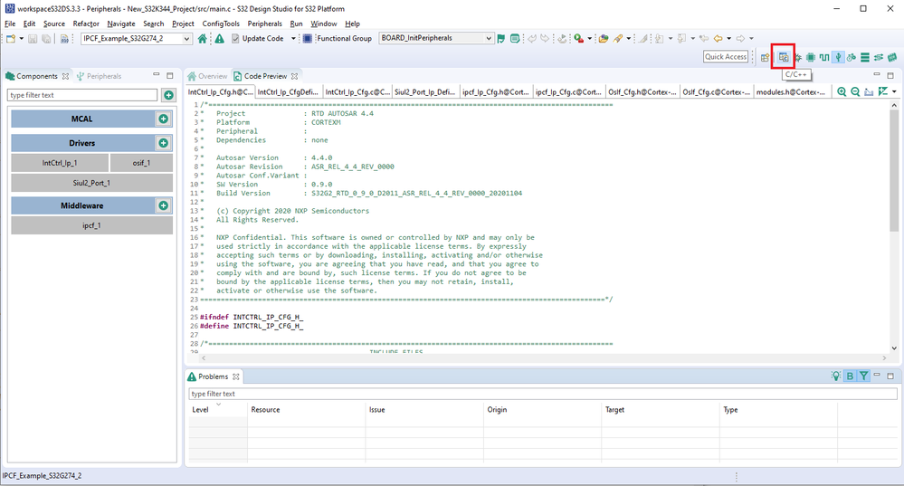Open the Clocks perspective waveform icon
The image size is (904, 486).
coord(824,57)
